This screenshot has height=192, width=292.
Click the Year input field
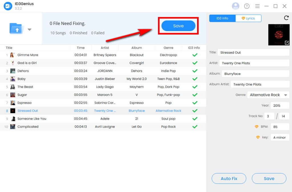pos(280,105)
